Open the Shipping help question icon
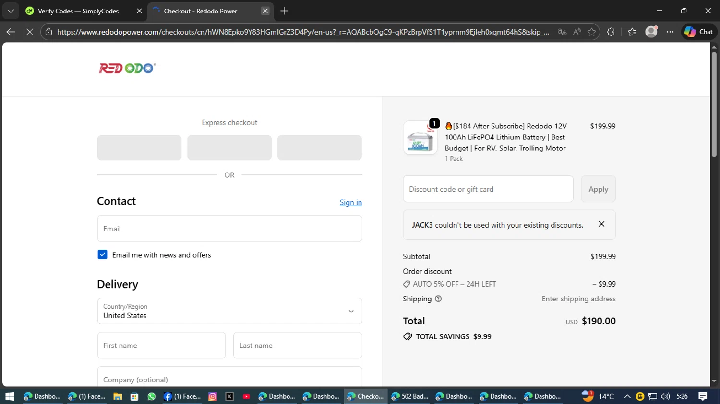The image size is (720, 404). 438,299
